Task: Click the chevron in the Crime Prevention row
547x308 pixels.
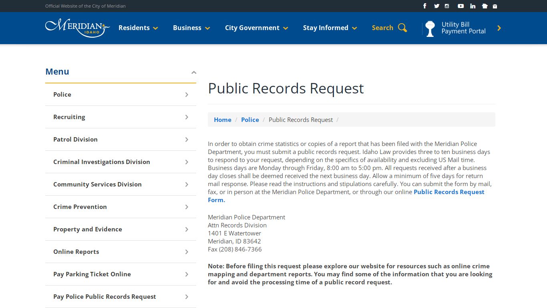Action: 187,207
